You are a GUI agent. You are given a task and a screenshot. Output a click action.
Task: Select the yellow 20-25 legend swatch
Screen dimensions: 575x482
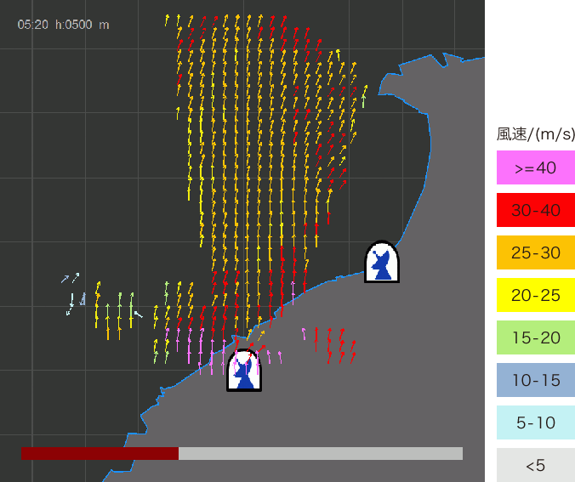(536, 295)
